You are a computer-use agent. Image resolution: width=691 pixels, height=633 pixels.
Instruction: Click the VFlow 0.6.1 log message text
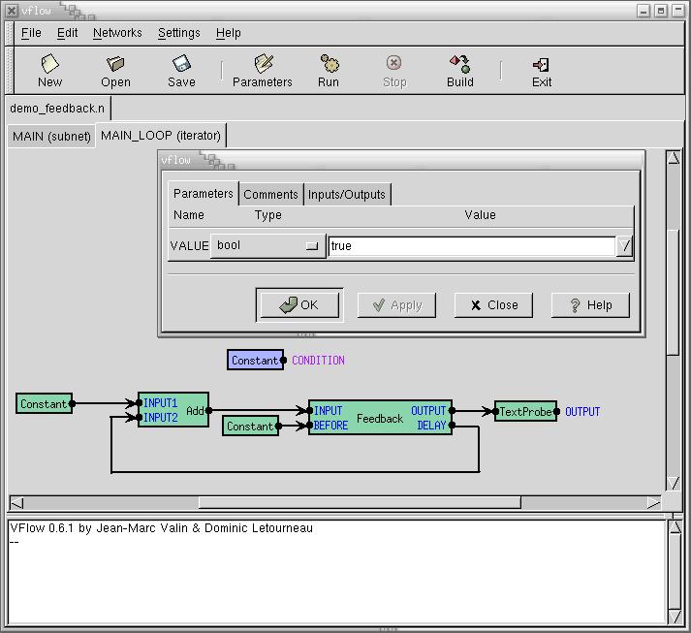coord(161,528)
